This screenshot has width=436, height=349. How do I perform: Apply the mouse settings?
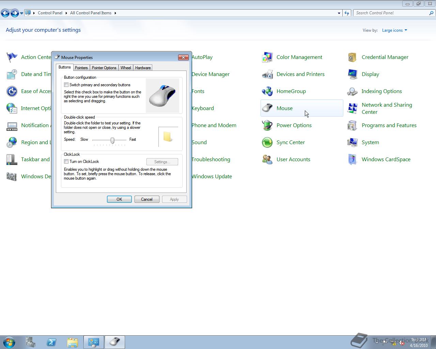(174, 199)
